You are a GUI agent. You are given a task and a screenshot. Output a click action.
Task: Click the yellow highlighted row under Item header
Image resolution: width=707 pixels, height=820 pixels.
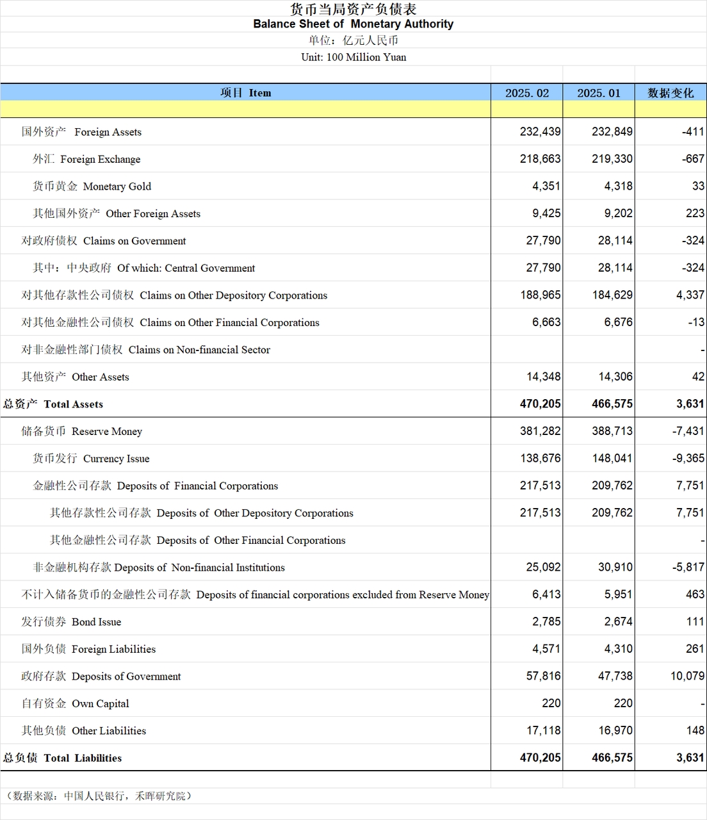(x=245, y=109)
